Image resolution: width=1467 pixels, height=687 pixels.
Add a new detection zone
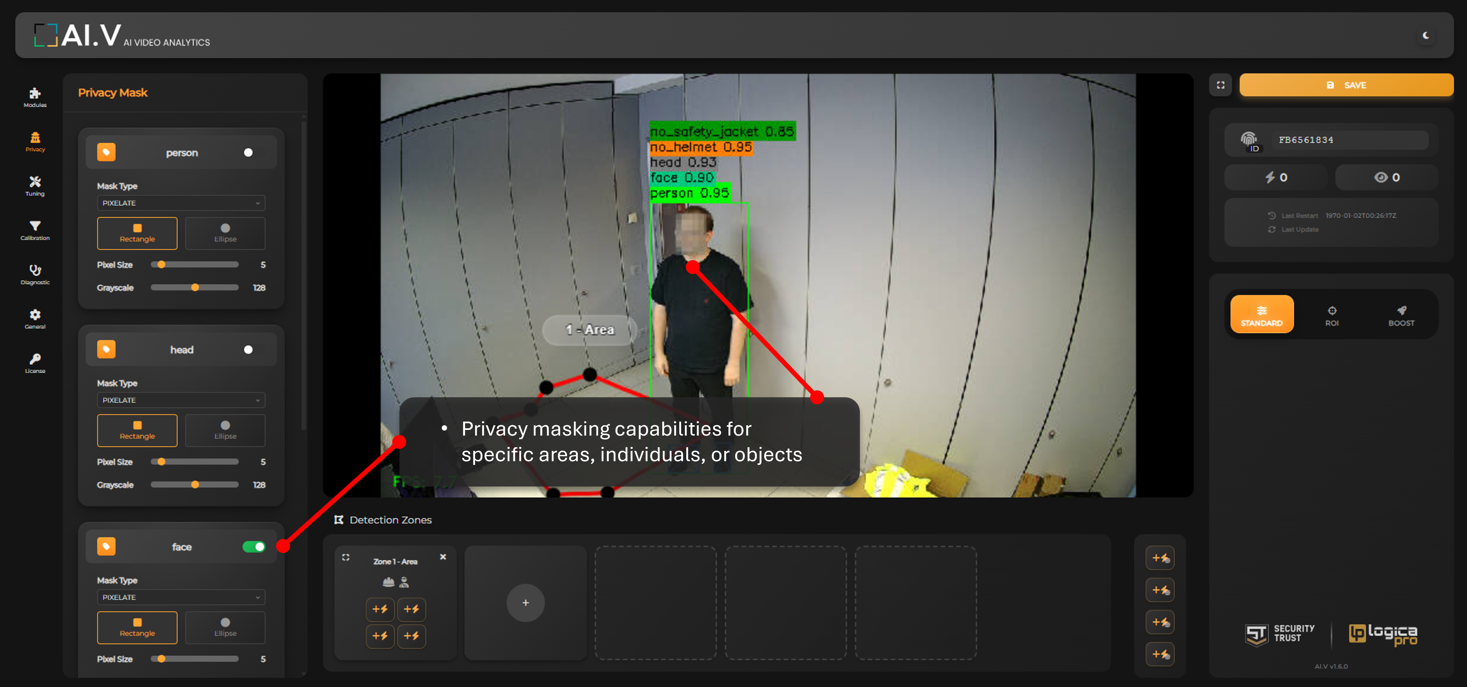(525, 603)
